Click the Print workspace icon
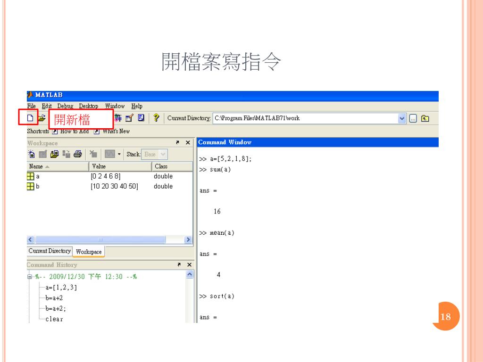Viewport: 483px width, 362px height. (x=78, y=154)
